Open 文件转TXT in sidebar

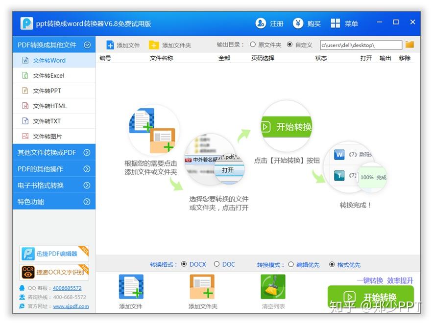point(54,121)
